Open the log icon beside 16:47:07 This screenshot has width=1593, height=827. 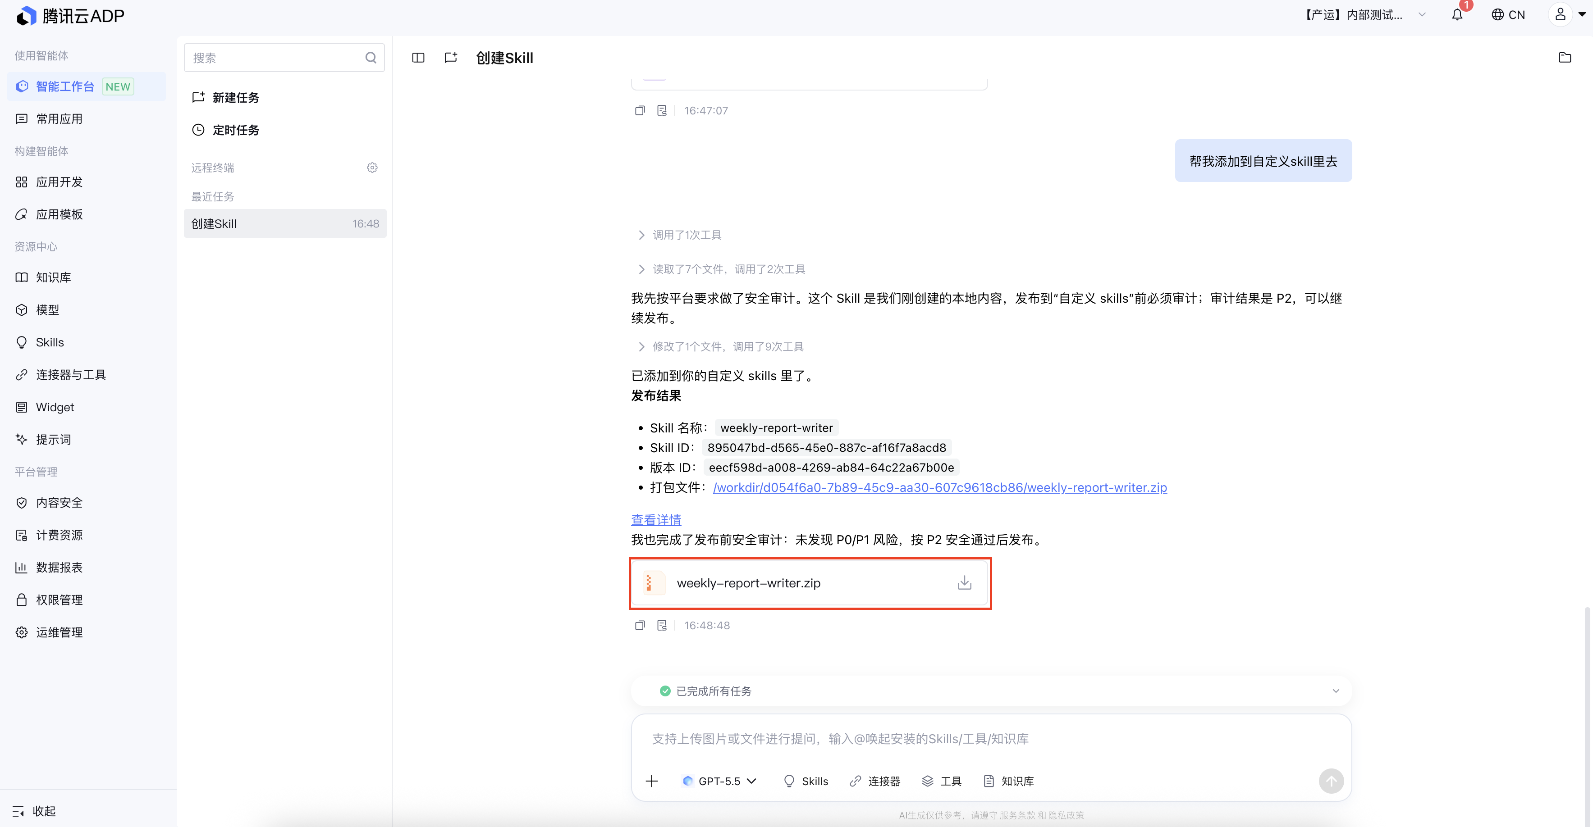point(662,111)
